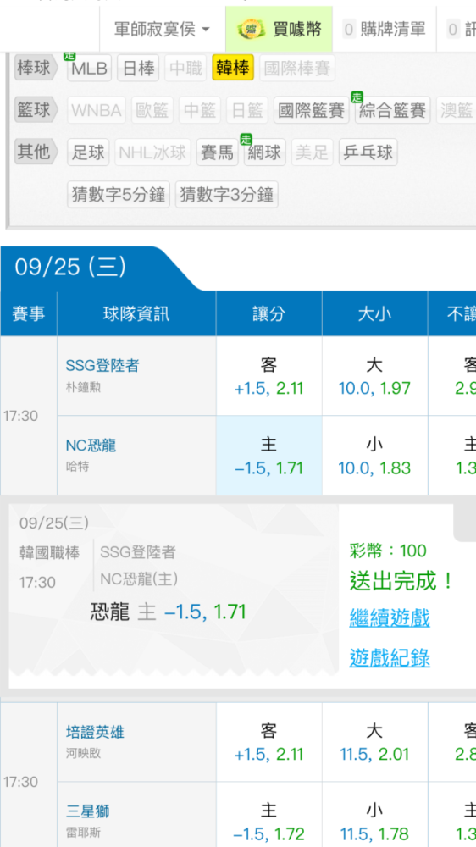The width and height of the screenshot is (476, 847).
Task: Click the 遊戲紀錄 link
Action: pos(390,658)
